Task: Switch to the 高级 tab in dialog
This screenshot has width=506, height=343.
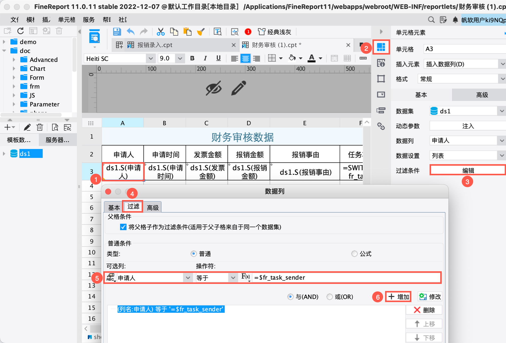Action: pyautogui.click(x=153, y=208)
